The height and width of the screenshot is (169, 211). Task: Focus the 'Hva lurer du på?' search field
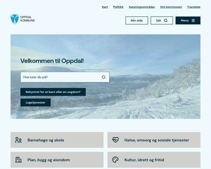65,77
